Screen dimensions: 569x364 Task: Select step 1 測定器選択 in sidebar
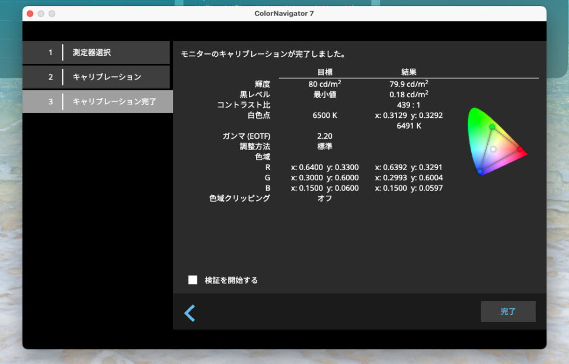(96, 53)
